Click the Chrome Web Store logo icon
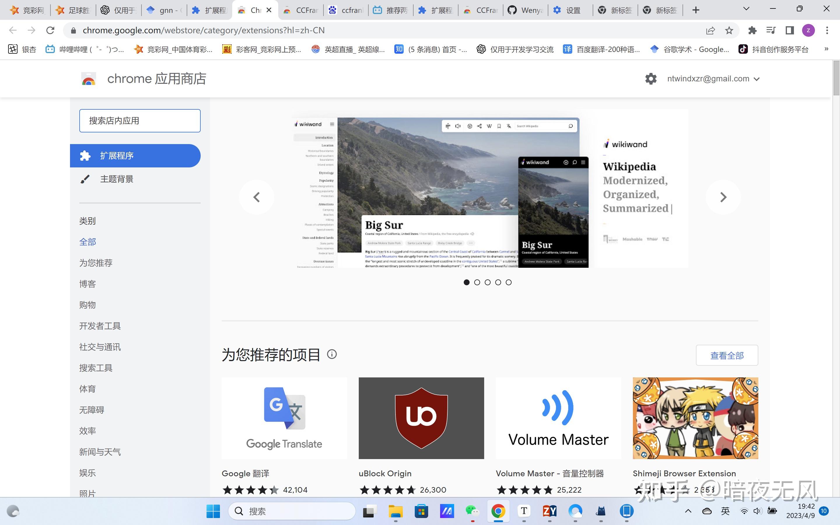The image size is (840, 525). [x=88, y=79]
